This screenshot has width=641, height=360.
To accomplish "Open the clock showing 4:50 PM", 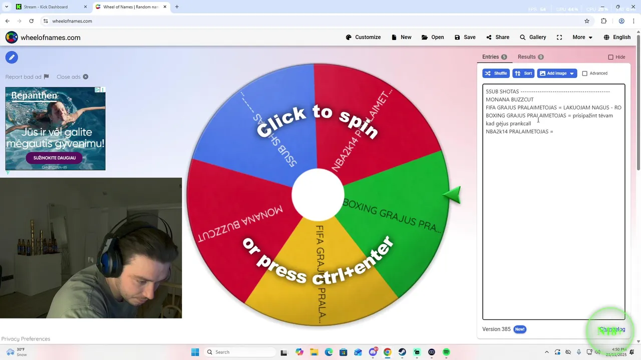I will click(619, 352).
